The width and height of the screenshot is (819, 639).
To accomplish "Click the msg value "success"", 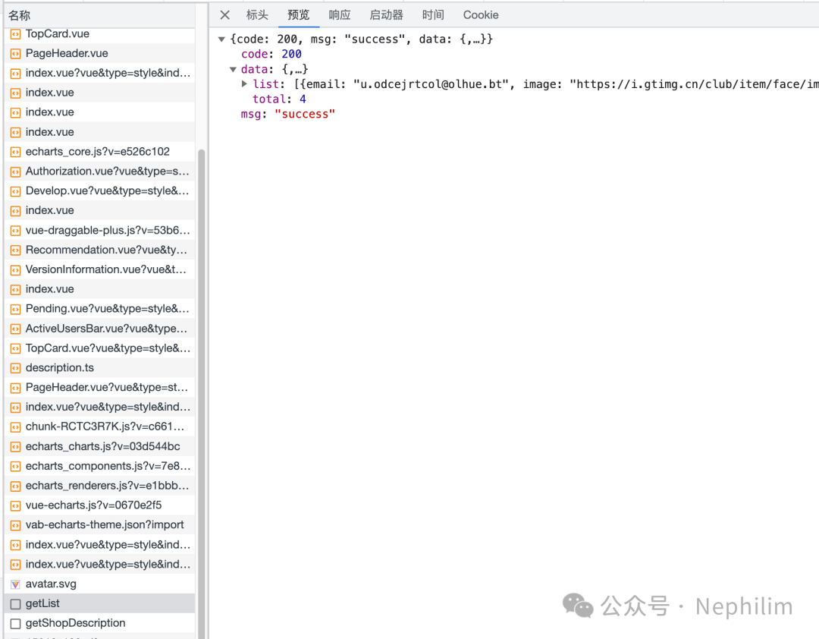I will [305, 114].
